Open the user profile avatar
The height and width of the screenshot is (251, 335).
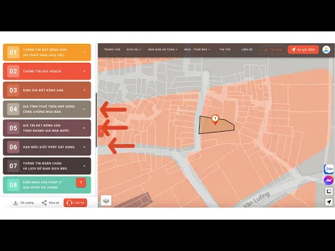327,50
